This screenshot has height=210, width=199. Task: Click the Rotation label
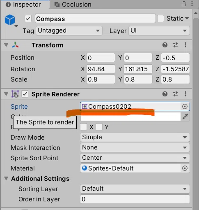coord(23,69)
